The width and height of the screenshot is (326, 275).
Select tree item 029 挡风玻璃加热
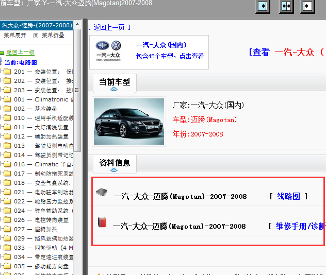[43, 238]
